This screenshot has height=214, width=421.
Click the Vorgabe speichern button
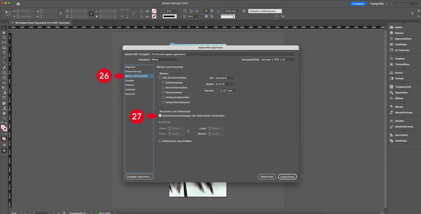point(139,177)
